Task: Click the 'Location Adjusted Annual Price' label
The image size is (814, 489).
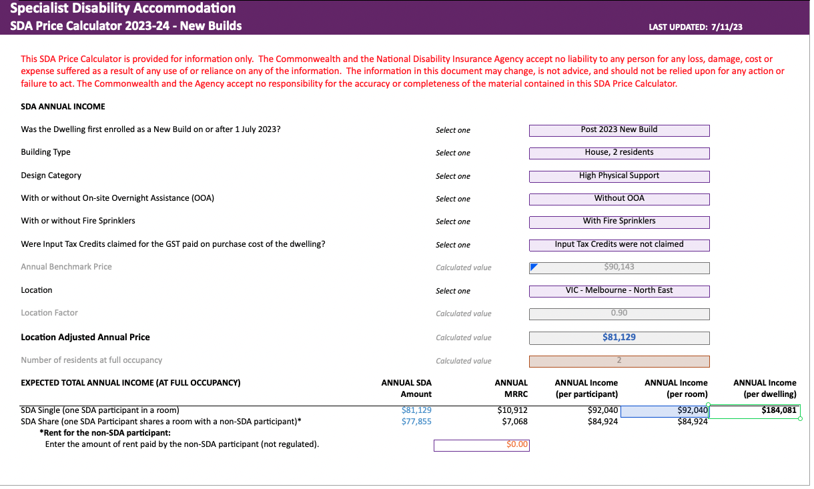Action: click(85, 338)
